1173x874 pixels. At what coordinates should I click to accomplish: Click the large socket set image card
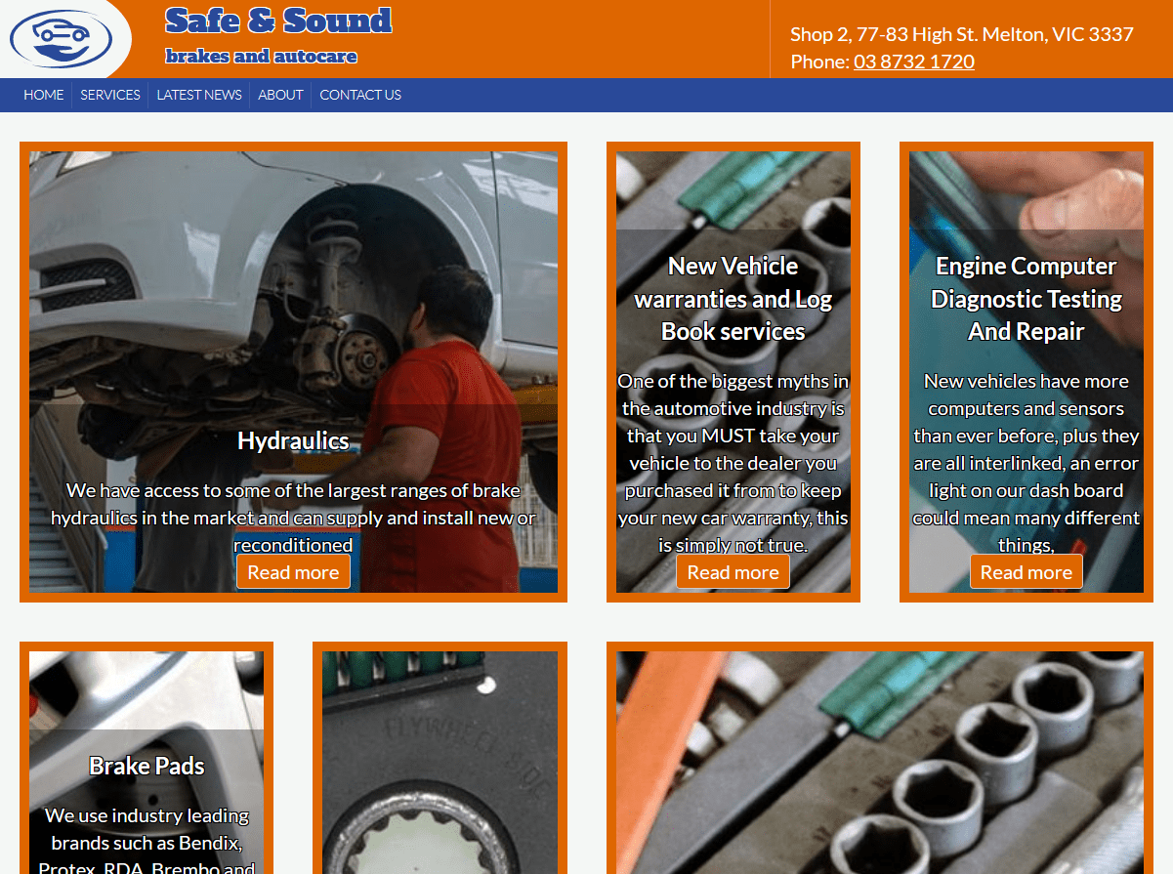[x=880, y=763]
